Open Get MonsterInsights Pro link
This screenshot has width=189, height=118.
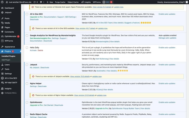[40, 38]
